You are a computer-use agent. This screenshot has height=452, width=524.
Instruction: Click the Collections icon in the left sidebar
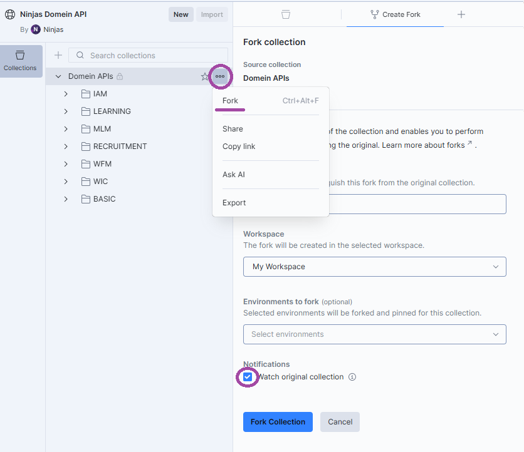pyautogui.click(x=21, y=60)
